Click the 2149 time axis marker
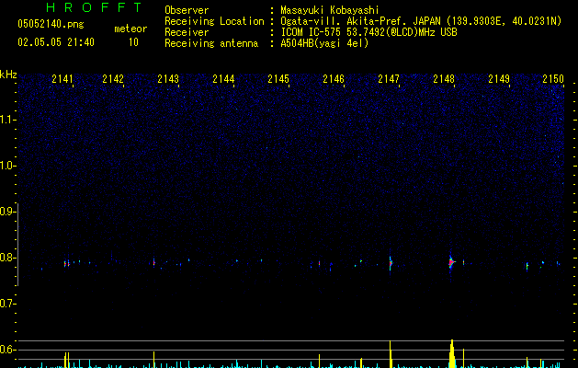Image resolution: width=578 pixels, height=368 pixels. pos(499,78)
